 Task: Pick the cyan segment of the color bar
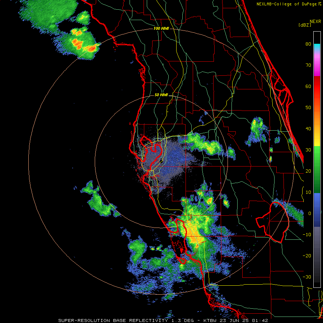(317, 47)
